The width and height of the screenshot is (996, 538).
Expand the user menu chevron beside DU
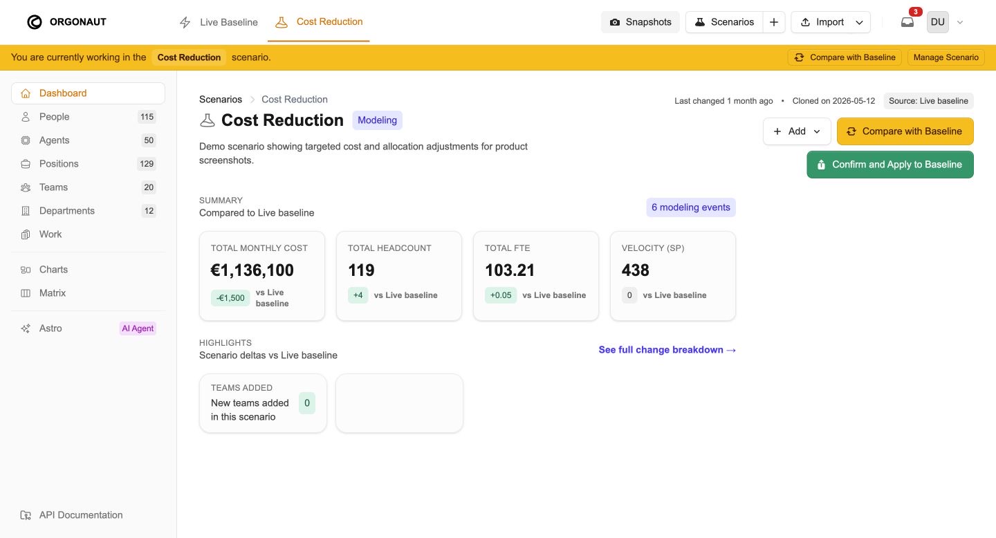click(x=960, y=22)
